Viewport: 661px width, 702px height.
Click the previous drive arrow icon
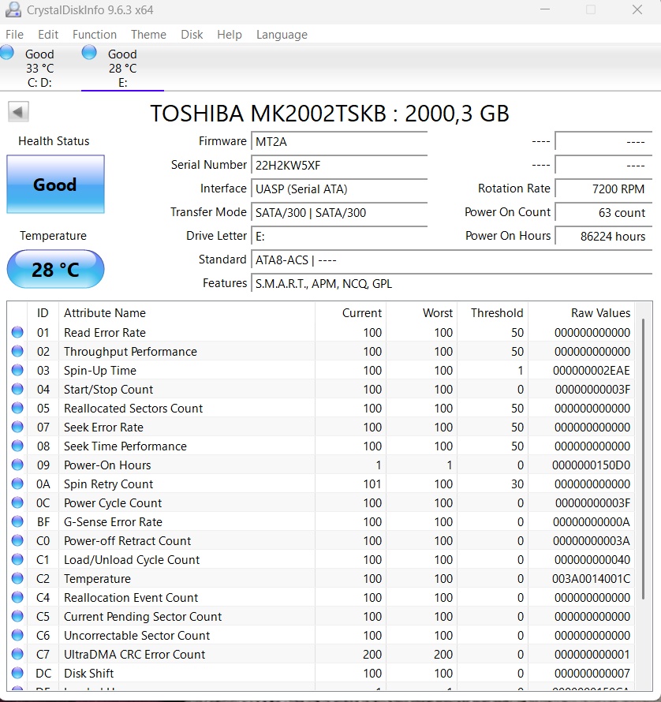pyautogui.click(x=17, y=111)
